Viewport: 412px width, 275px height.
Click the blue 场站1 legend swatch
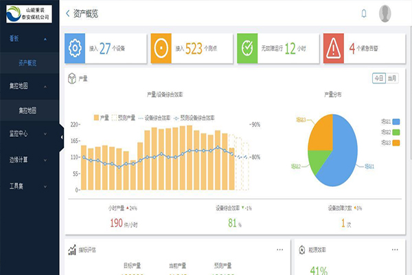tap(396, 122)
